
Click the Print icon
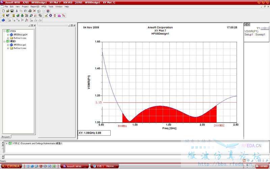(x=30, y=11)
